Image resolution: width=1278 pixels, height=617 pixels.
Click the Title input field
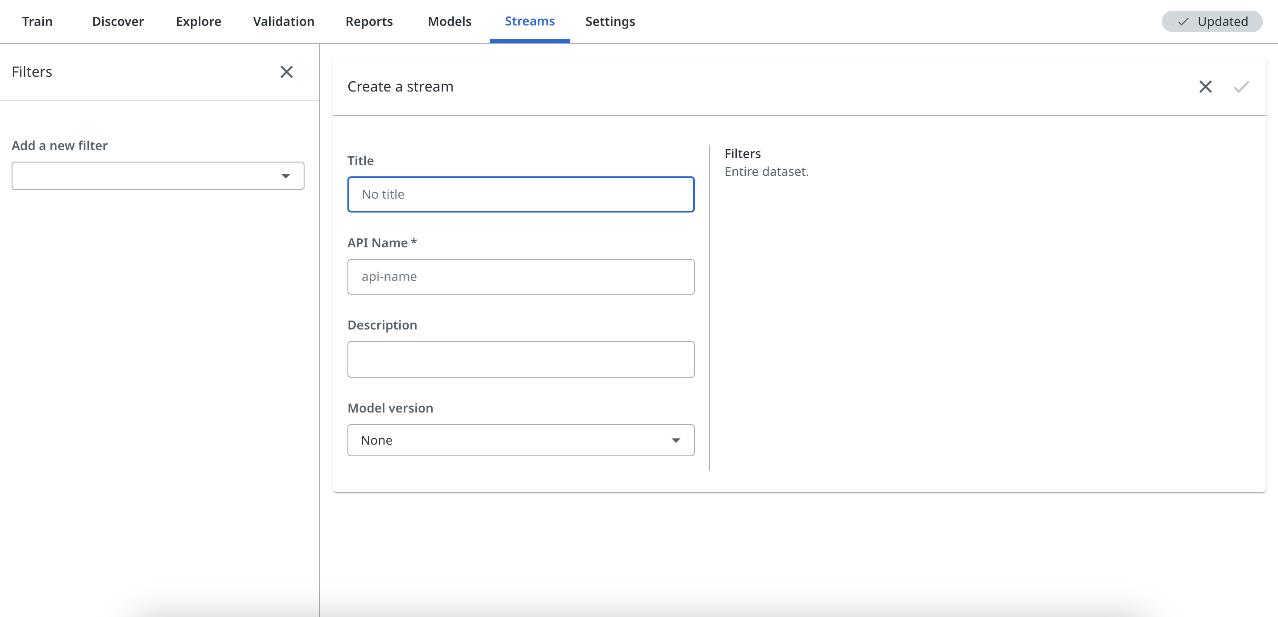point(521,194)
